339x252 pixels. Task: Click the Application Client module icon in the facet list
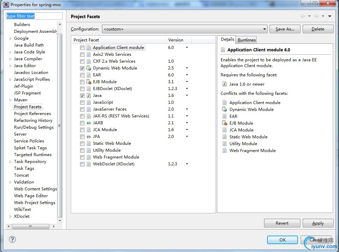[x=89, y=48]
